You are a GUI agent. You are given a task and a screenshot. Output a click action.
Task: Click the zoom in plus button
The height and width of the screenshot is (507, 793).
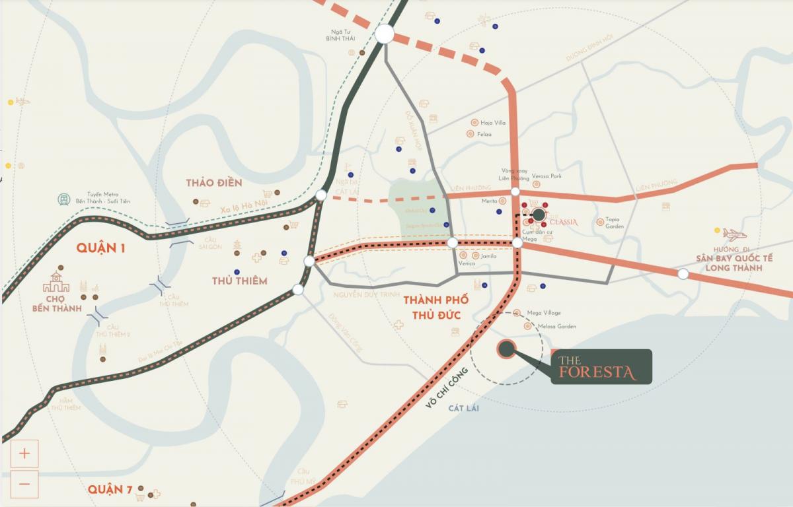tap(24, 454)
